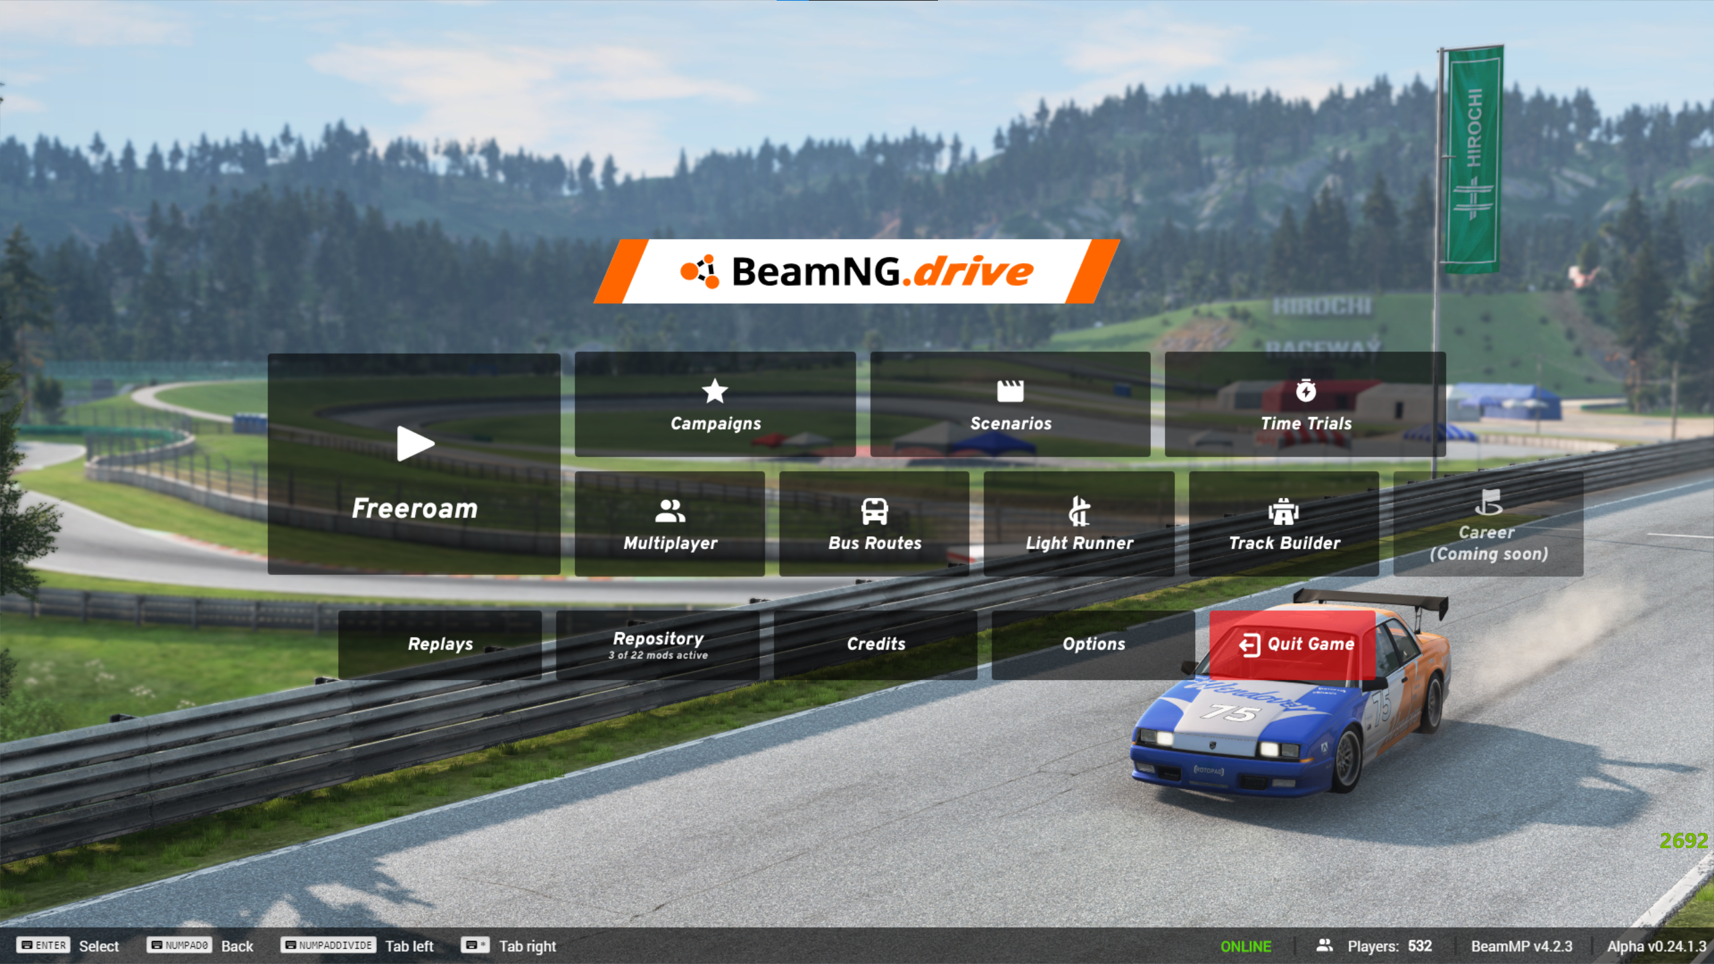The height and width of the screenshot is (964, 1714).
Task: Open the Track Builder label
Action: tap(1285, 543)
